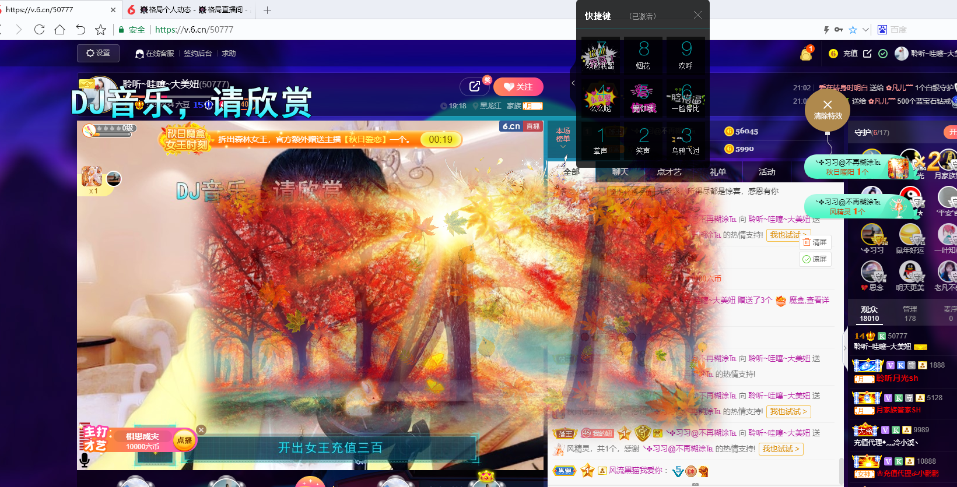
Task: Open the 设置 settings button
Action: pos(98,53)
